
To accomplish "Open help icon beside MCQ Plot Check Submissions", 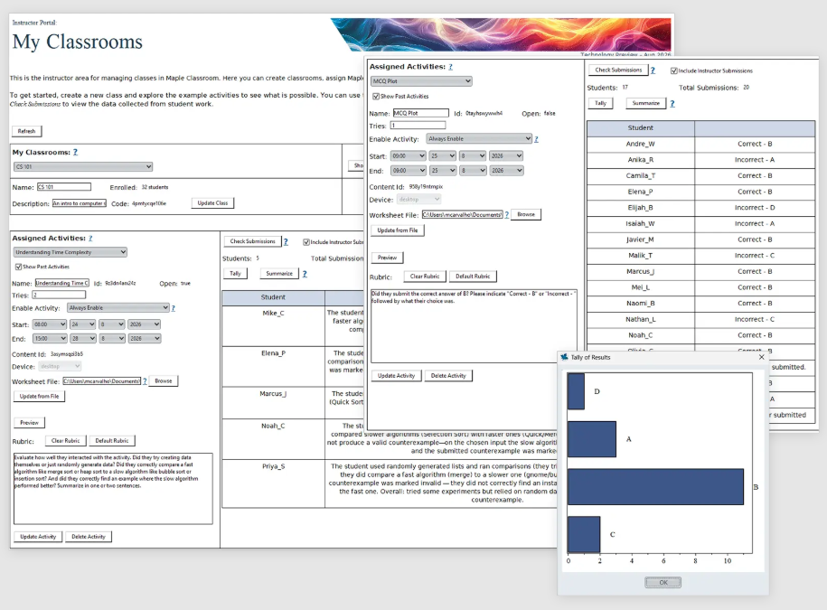I will click(653, 70).
